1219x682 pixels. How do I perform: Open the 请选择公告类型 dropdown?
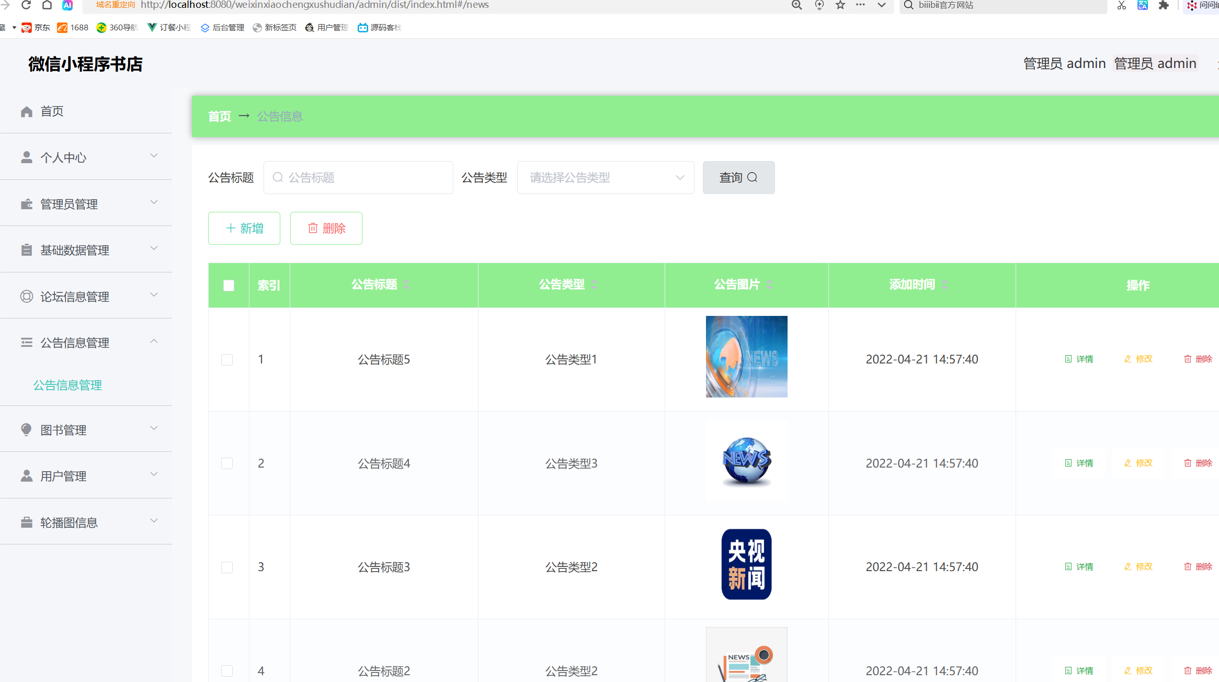(x=605, y=177)
